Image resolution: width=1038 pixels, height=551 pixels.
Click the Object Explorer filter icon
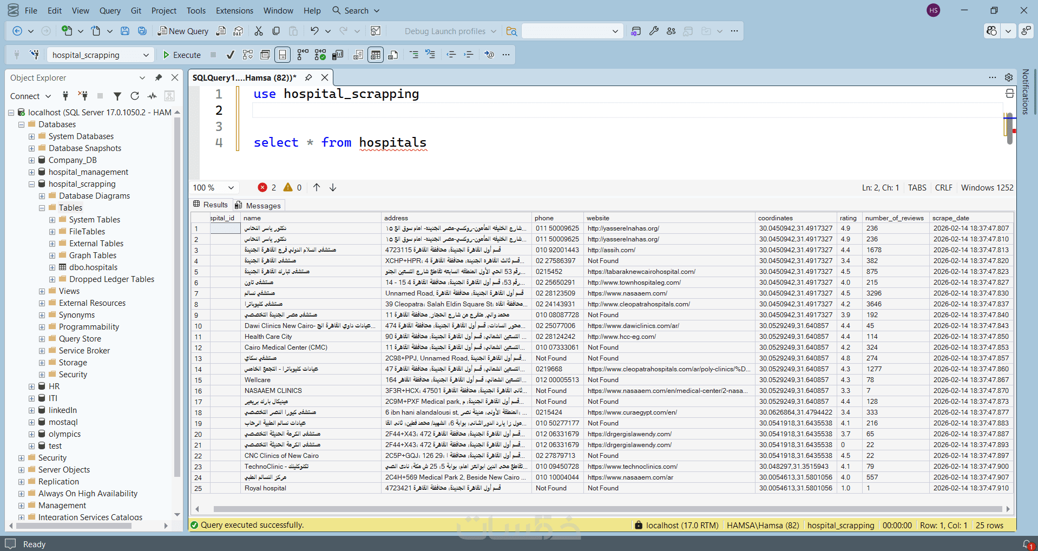click(x=117, y=96)
